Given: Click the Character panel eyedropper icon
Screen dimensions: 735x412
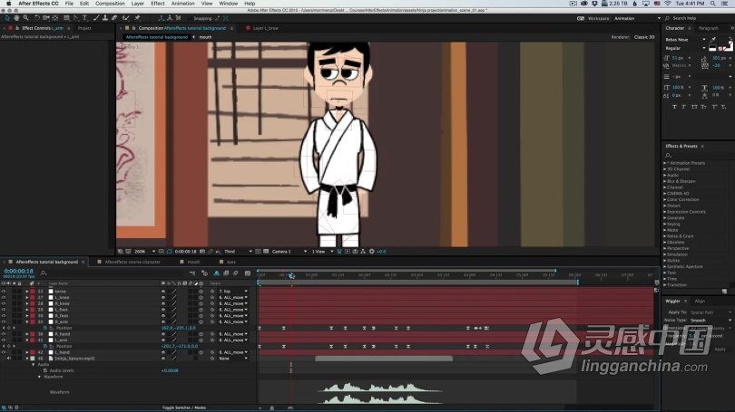Looking at the screenshot, I should tap(713, 40).
